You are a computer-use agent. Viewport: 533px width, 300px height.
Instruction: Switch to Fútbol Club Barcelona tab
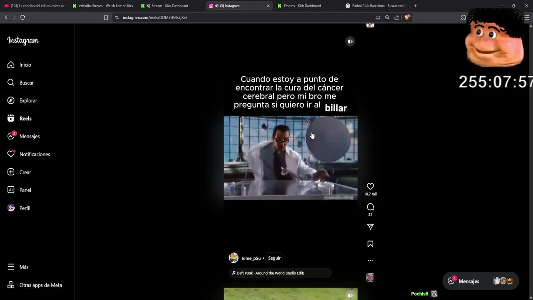click(376, 6)
